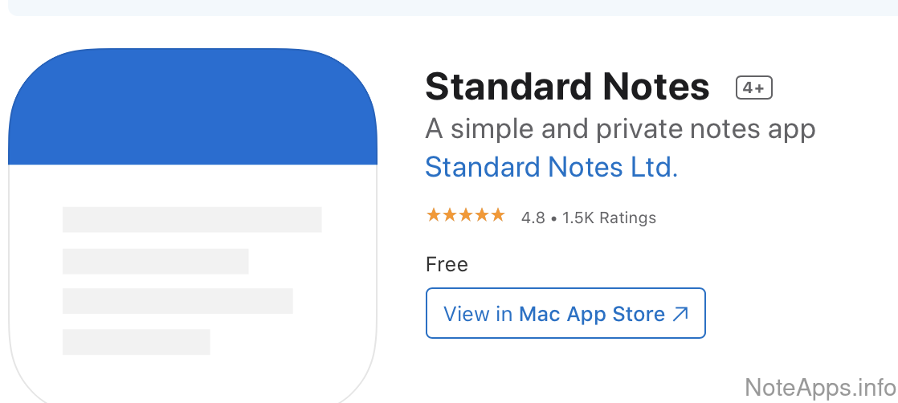The height and width of the screenshot is (403, 898).
Task: Click the fifth orange rating star
Action: 497,215
